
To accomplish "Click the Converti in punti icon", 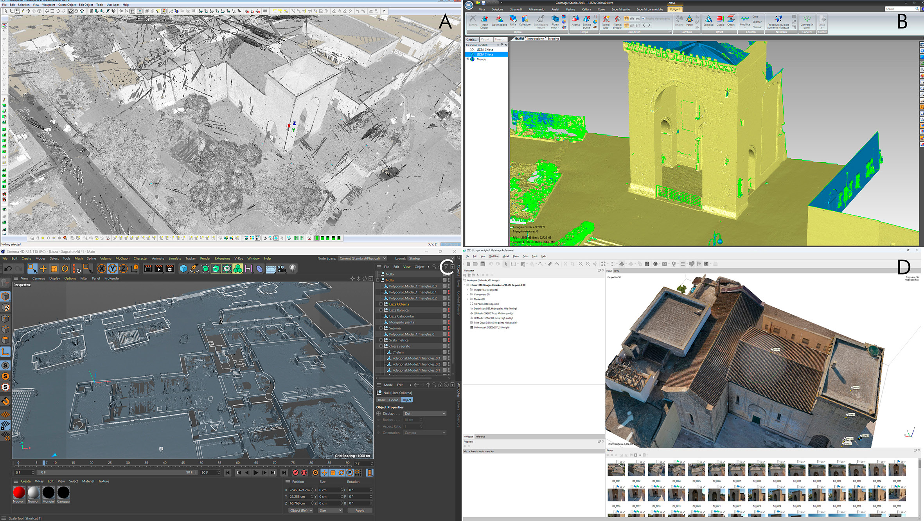I will tap(806, 22).
